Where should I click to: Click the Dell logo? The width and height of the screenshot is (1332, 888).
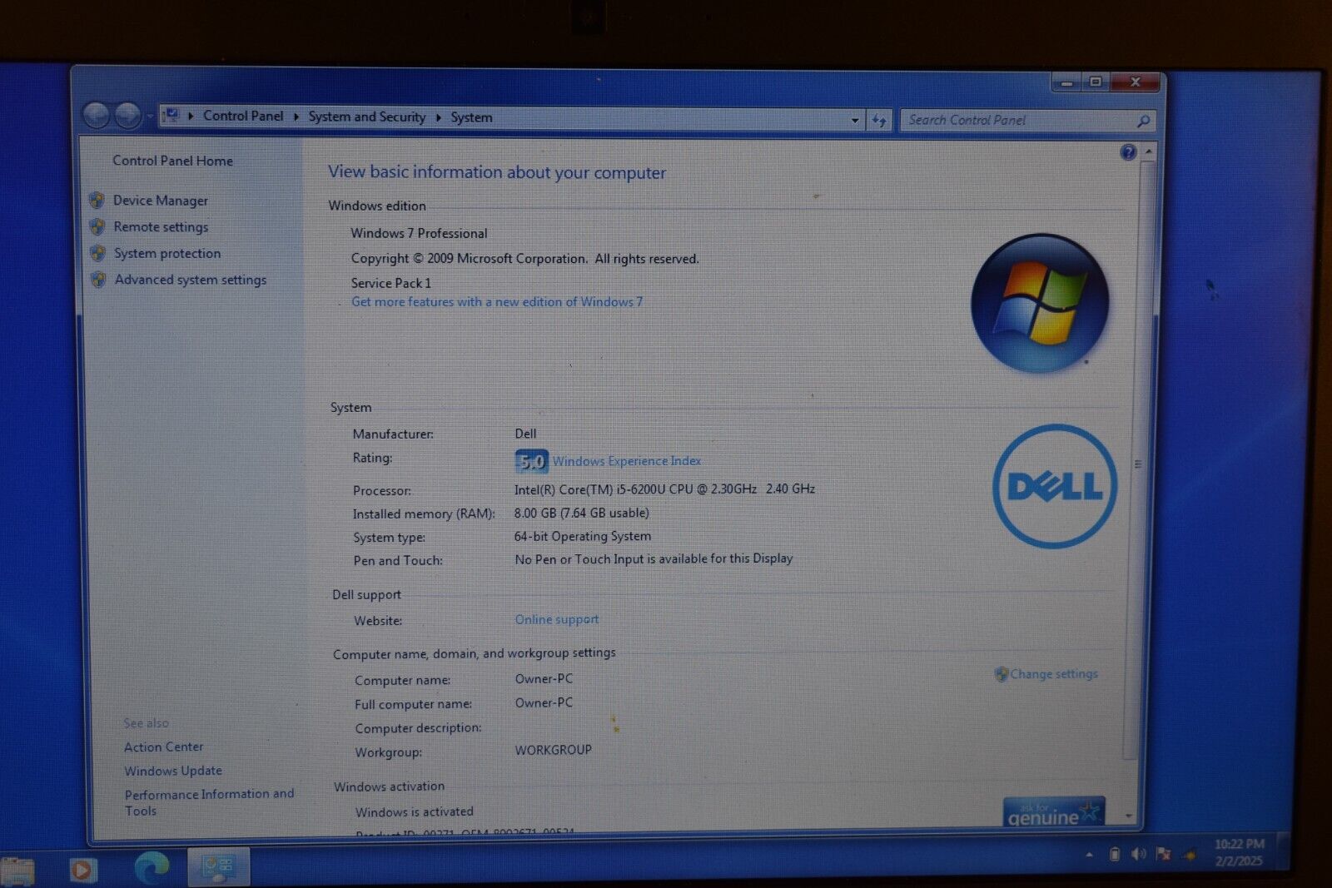(x=1055, y=486)
